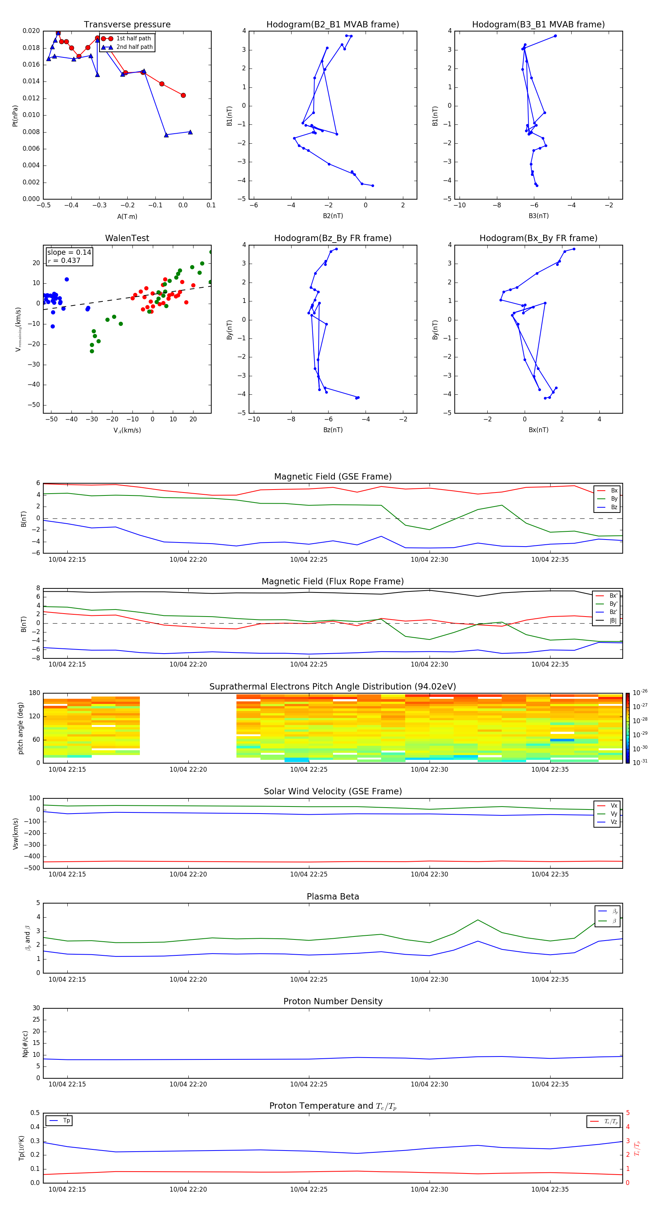Click the "Hodogram(Bx_By FR frame)" title
Image resolution: width=666 pixels, height=1222 pixels.
point(538,238)
